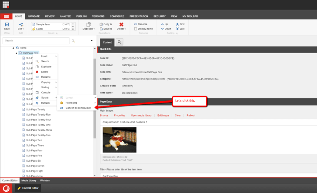Click the Display name icon

coord(135,29)
